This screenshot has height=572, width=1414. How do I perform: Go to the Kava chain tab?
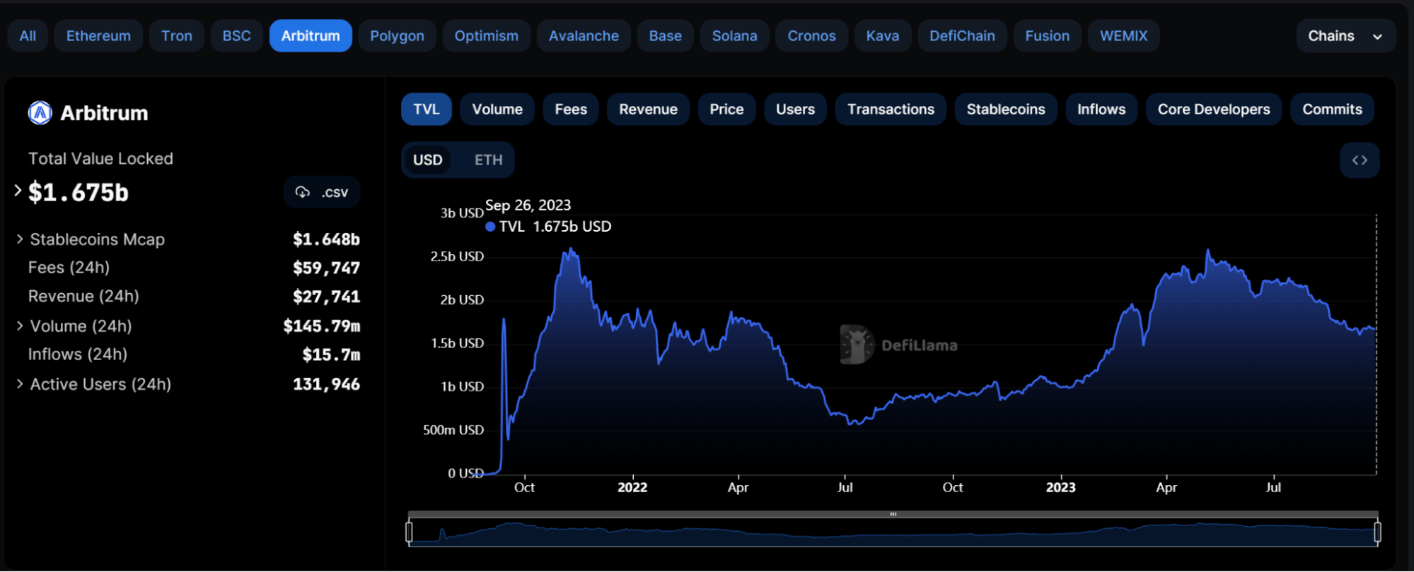(883, 36)
